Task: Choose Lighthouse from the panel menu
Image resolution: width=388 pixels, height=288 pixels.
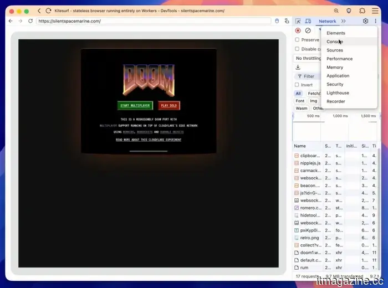Action: (x=349, y=93)
